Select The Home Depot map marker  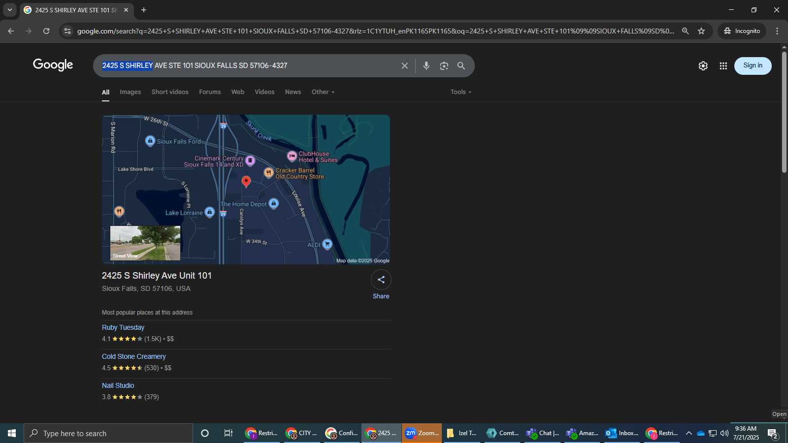(274, 203)
